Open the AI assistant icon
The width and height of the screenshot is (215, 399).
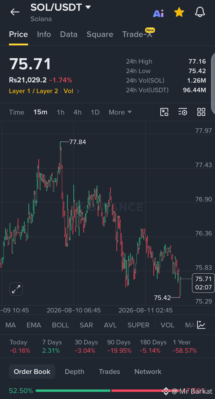[x=159, y=13]
